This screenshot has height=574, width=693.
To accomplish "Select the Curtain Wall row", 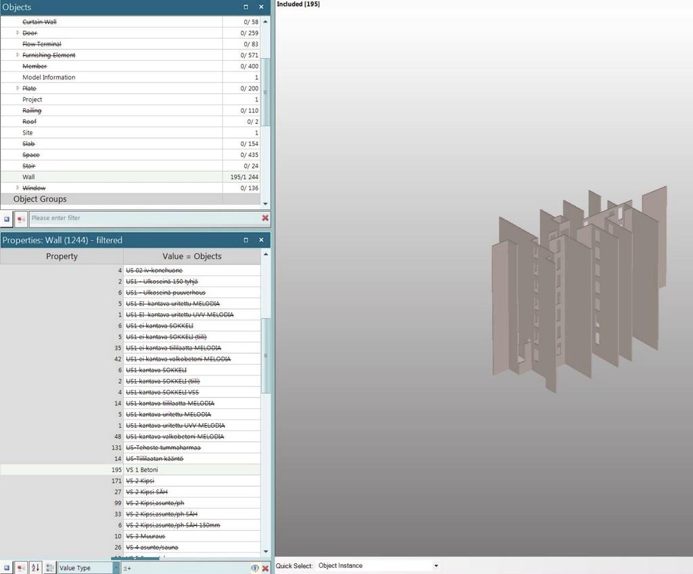I will point(131,22).
